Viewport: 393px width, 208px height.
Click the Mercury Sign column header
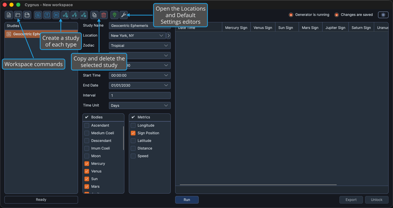(x=236, y=28)
